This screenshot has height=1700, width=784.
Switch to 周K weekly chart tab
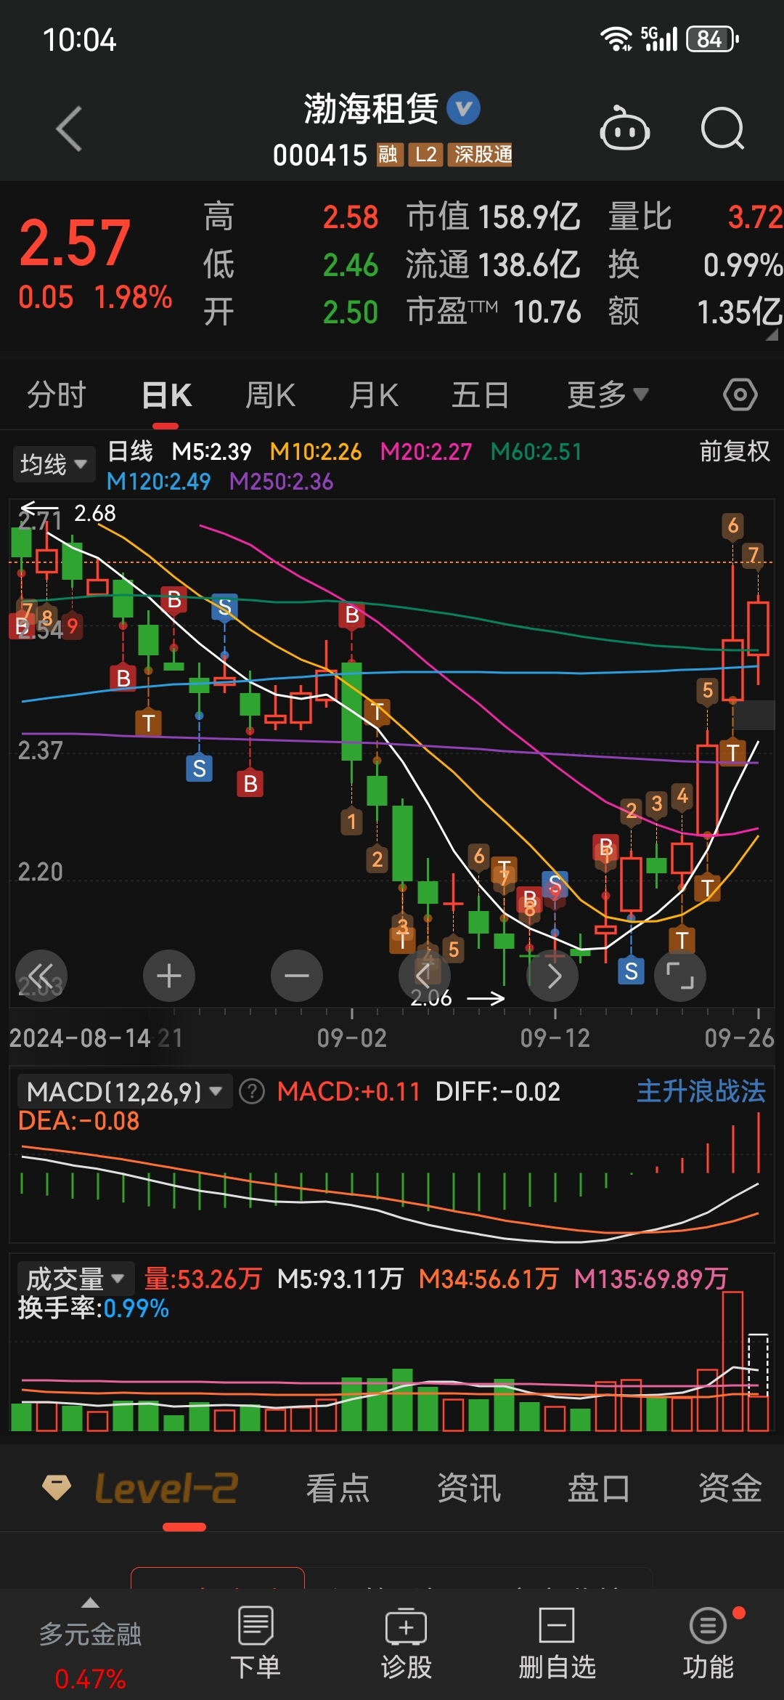tap(270, 395)
